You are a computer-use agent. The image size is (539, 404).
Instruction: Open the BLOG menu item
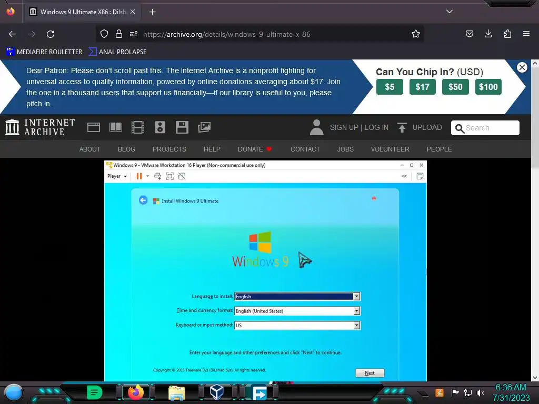tap(126, 149)
